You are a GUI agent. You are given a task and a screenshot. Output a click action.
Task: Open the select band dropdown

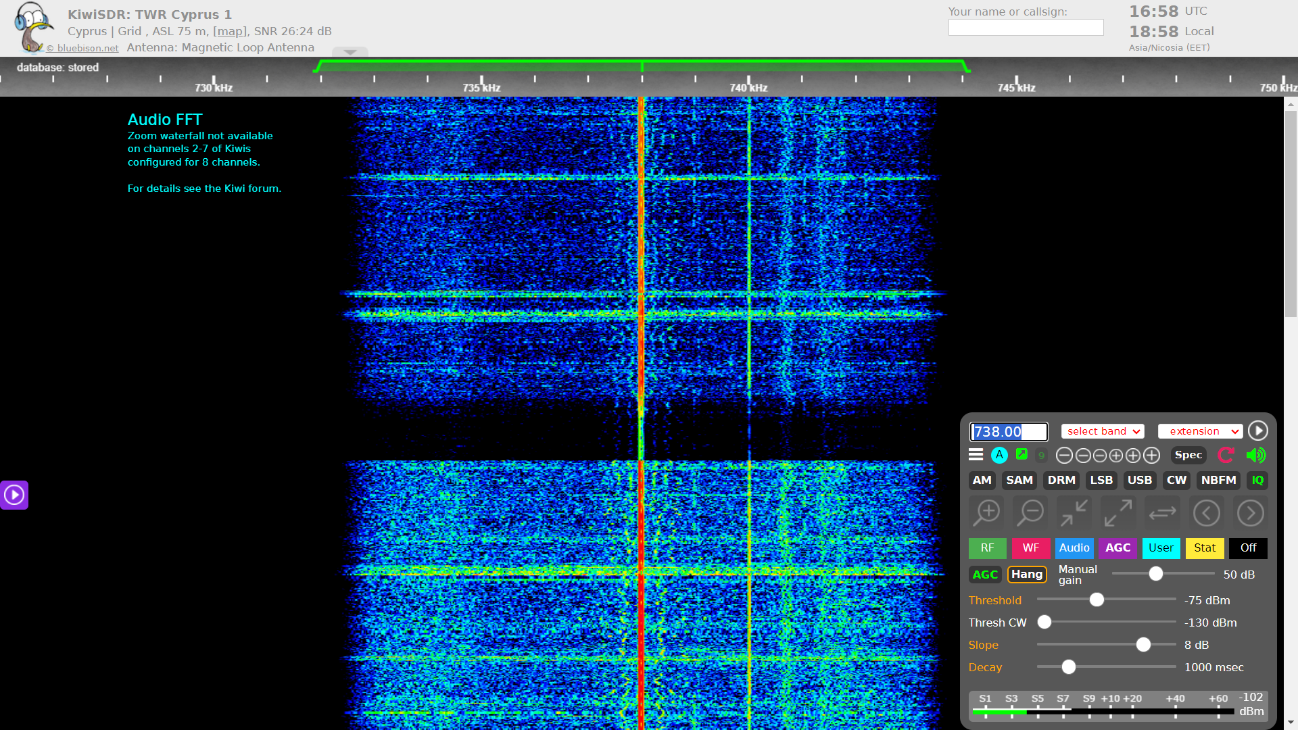[1103, 431]
